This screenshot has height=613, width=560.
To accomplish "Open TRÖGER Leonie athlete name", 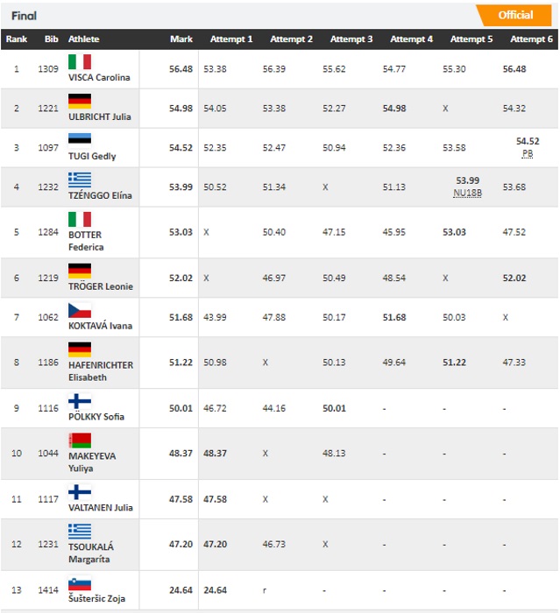I will pyautogui.click(x=101, y=286).
